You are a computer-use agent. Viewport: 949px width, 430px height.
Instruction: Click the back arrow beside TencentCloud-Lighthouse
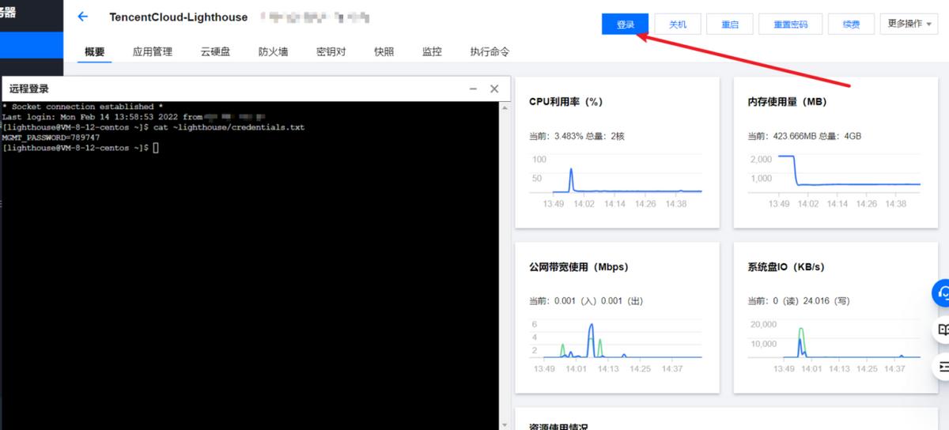point(82,17)
